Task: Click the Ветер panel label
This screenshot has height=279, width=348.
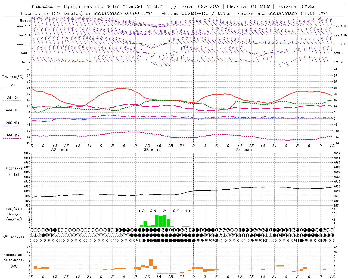Action: [x=25, y=21]
